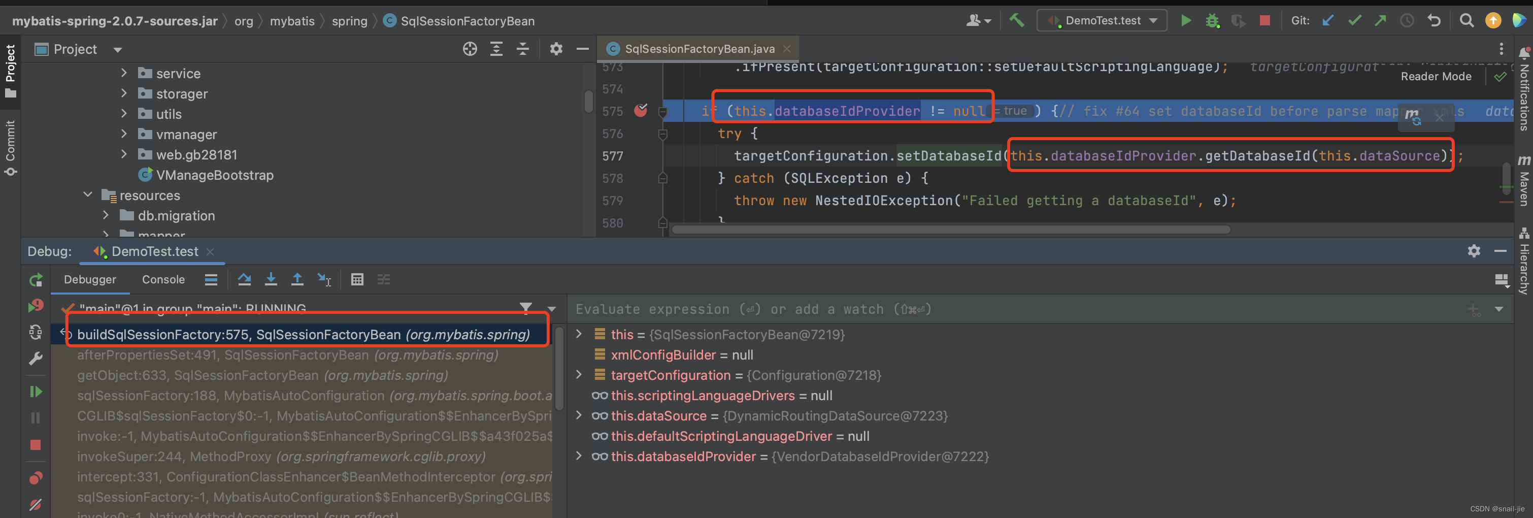The image size is (1533, 518).
Task: Open thread selector dropdown arrow
Action: tap(552, 309)
